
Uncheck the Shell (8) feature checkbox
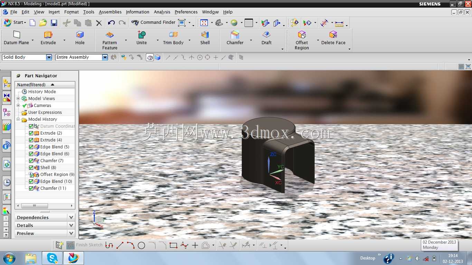pos(31,168)
